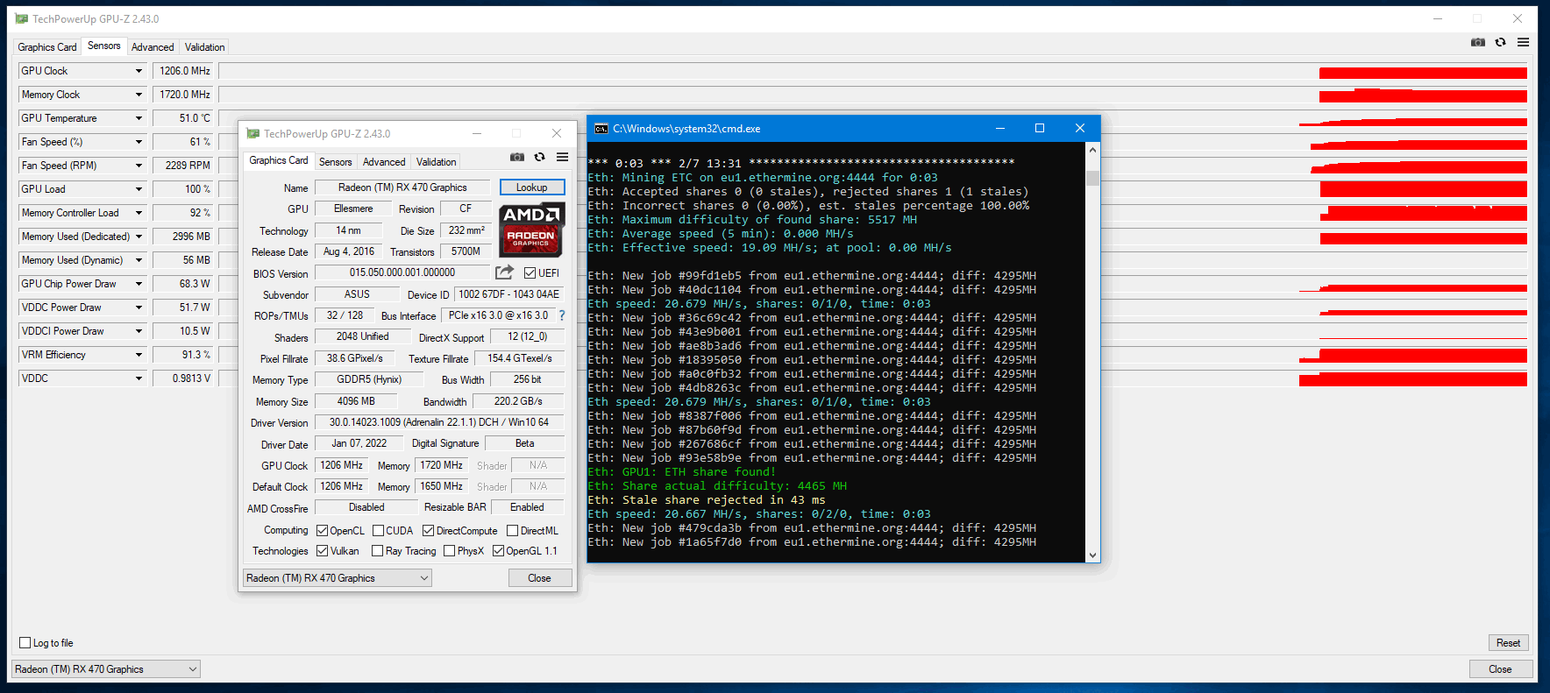Switch to Graphics Card tab in back window
1550x693 pixels.
click(47, 47)
